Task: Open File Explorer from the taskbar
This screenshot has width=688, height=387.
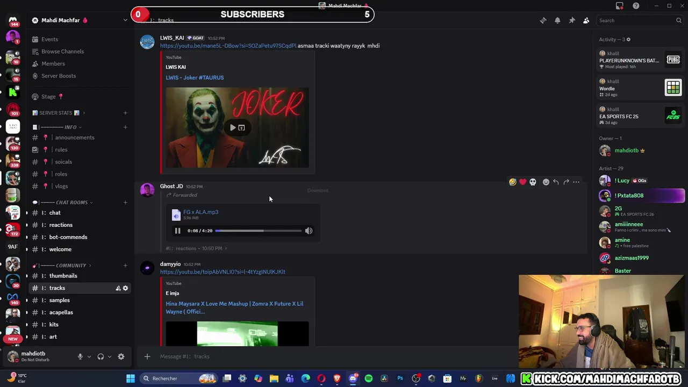Action: [274, 378]
